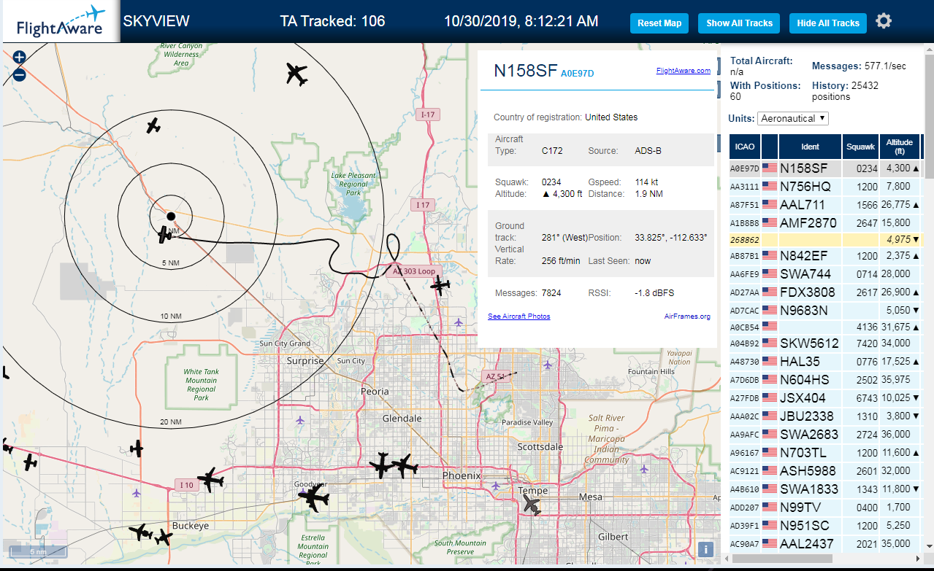
Task: Select the JSX404 aircraft row
Action: [826, 398]
